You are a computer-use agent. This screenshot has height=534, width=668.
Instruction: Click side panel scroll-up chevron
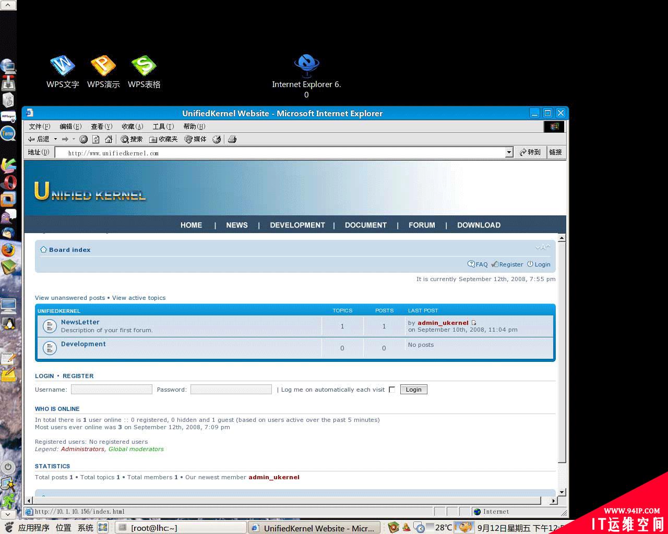click(x=8, y=5)
